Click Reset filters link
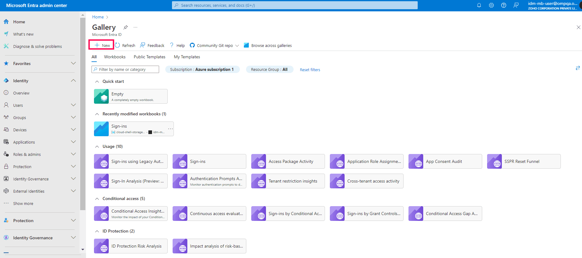Image resolution: width=582 pixels, height=258 pixels. tap(310, 70)
